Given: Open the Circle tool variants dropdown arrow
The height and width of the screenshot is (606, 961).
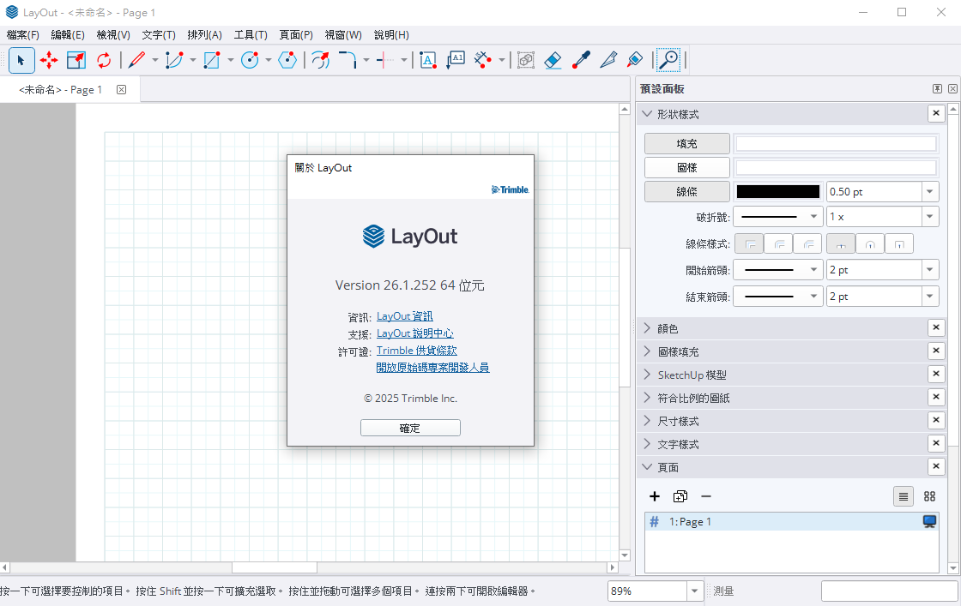Looking at the screenshot, I should pyautogui.click(x=268, y=60).
